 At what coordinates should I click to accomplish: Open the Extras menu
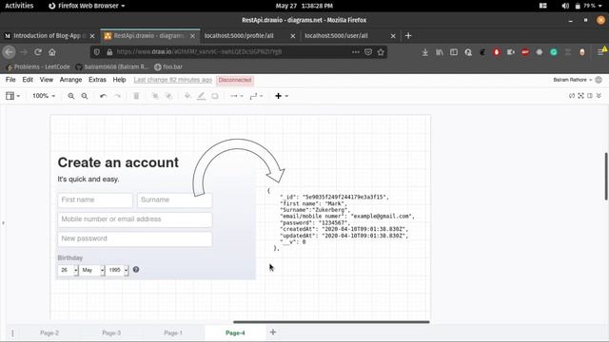[97, 80]
